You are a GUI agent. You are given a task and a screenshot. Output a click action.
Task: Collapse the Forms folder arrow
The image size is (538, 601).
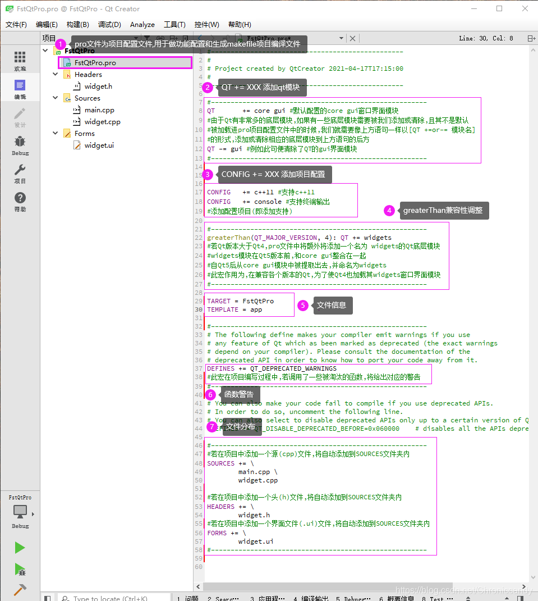[x=56, y=133]
